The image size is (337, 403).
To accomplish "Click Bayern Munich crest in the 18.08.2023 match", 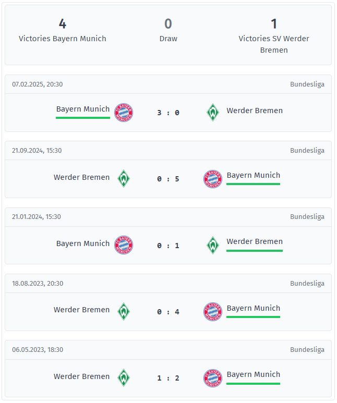I will 213,312.
